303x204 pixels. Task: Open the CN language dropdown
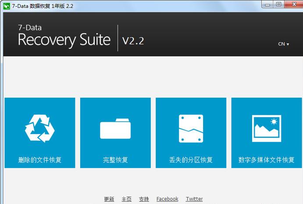tap(283, 44)
